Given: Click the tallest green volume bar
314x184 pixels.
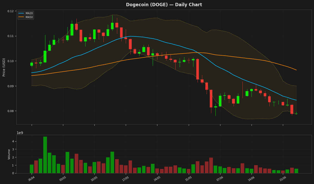Looking at the screenshot, I should 45,155.
